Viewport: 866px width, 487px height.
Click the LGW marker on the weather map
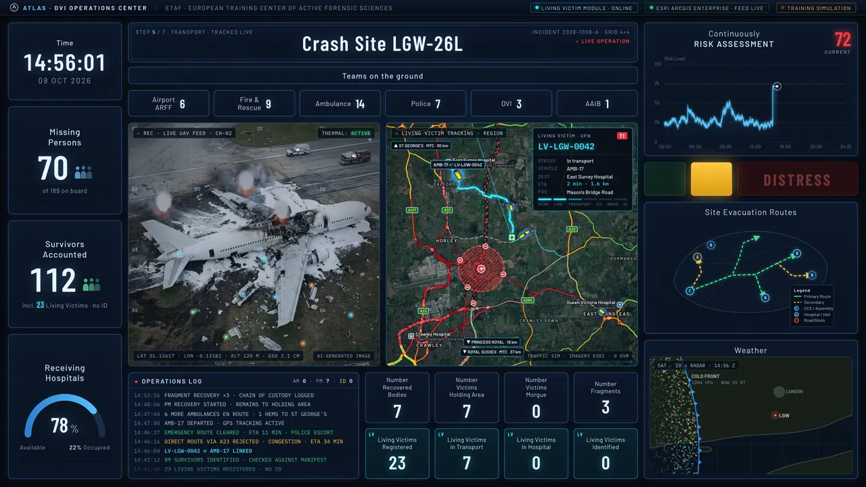[775, 415]
